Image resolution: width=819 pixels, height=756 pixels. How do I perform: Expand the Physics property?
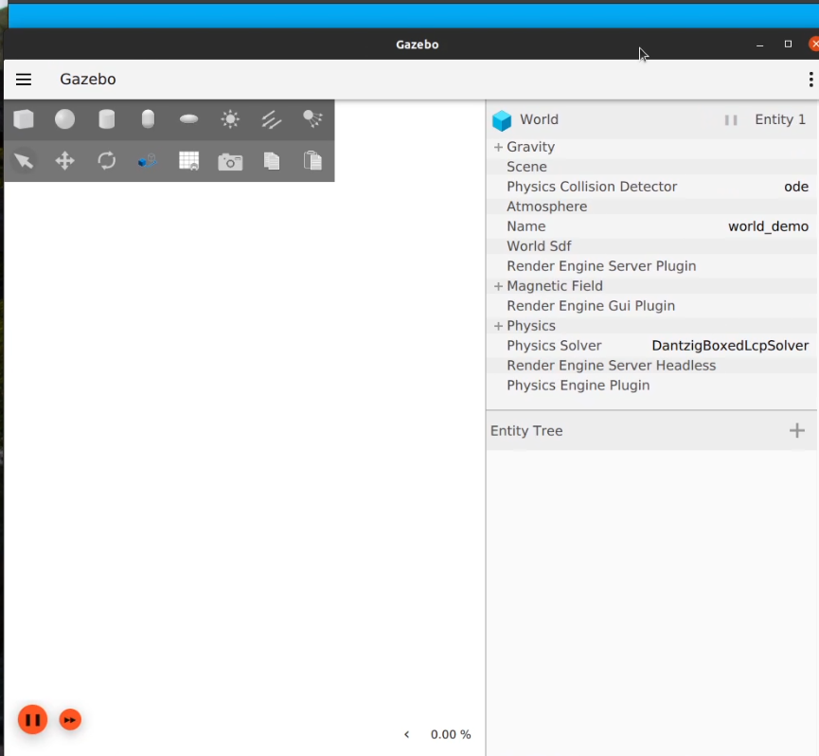coord(498,326)
